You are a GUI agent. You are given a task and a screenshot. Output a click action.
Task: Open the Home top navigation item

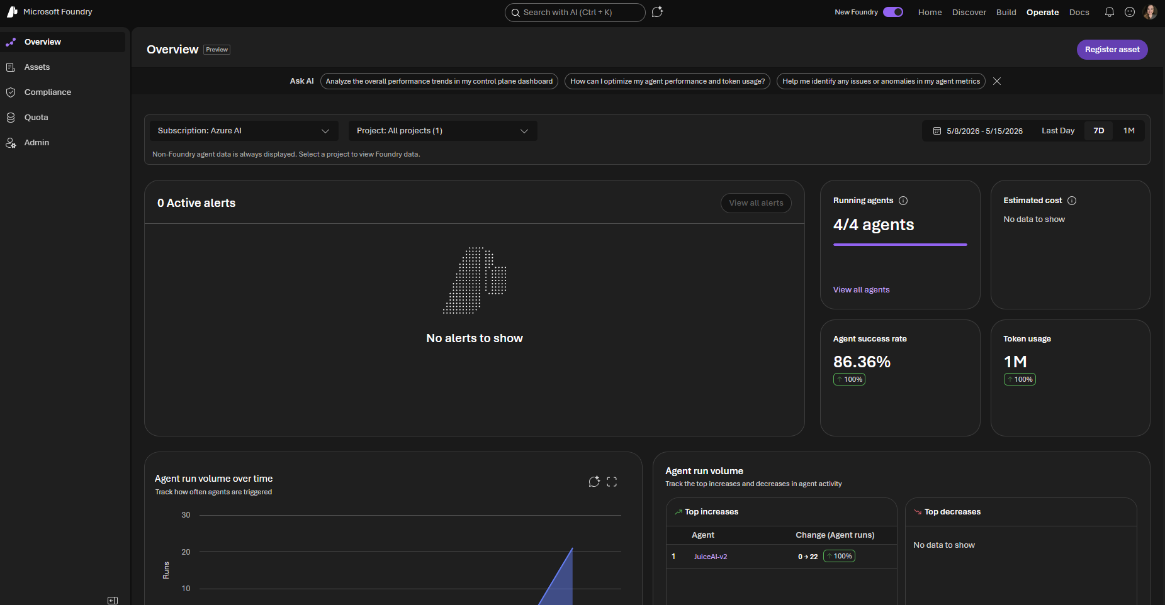click(x=930, y=13)
